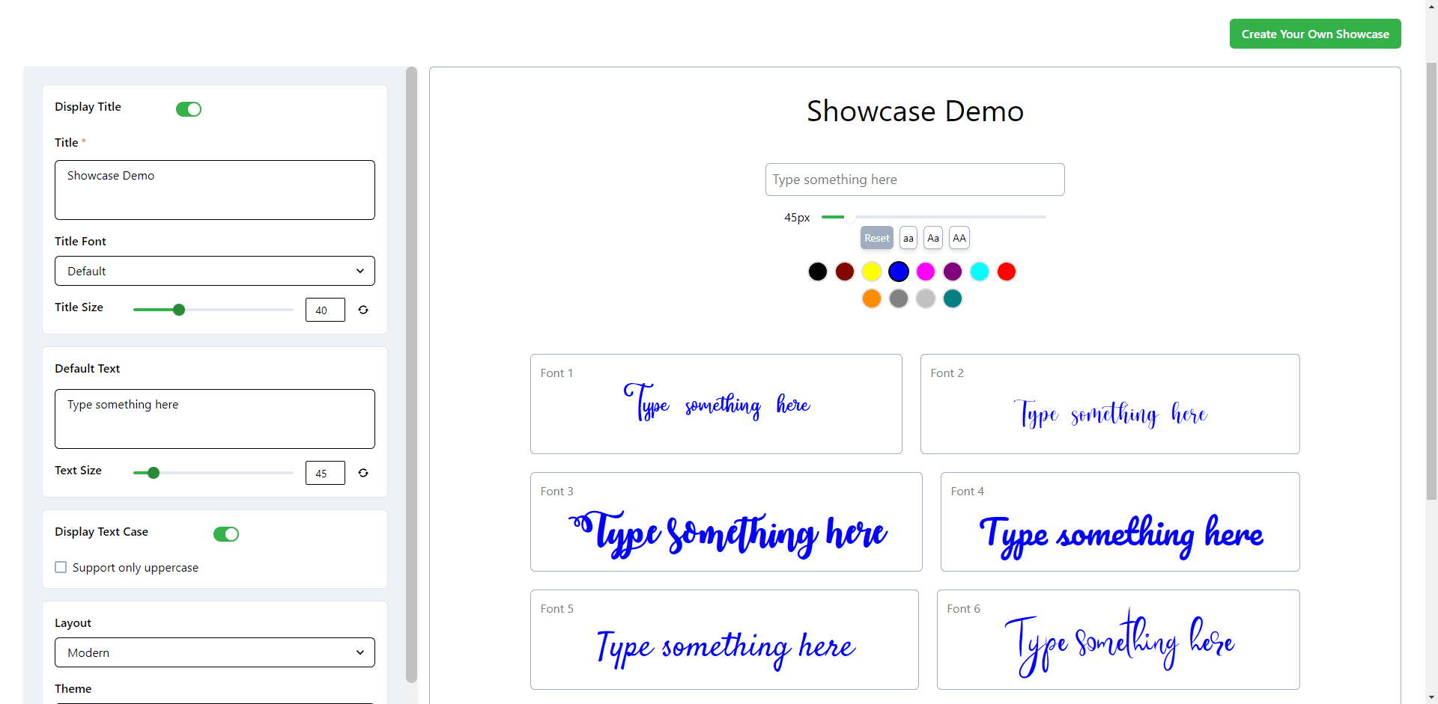
Task: Apply uppercase 'AA' text case
Action: [x=959, y=238]
